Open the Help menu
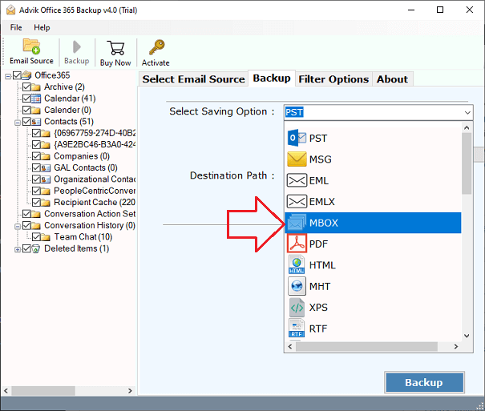Image resolution: width=485 pixels, height=411 pixels. tap(42, 27)
